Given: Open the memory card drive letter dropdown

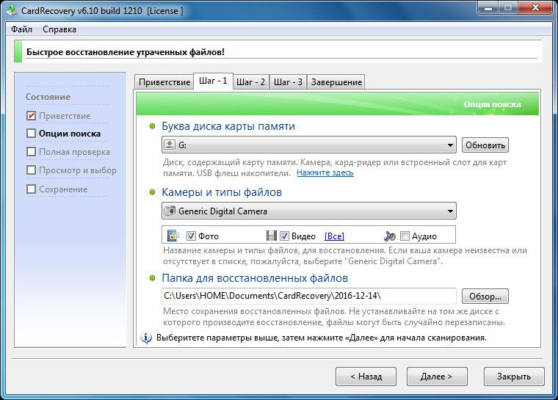Looking at the screenshot, I should click(x=309, y=145).
